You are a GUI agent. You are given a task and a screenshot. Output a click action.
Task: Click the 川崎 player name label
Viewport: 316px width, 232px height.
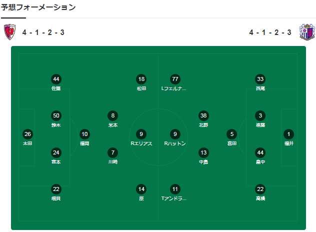click(113, 162)
